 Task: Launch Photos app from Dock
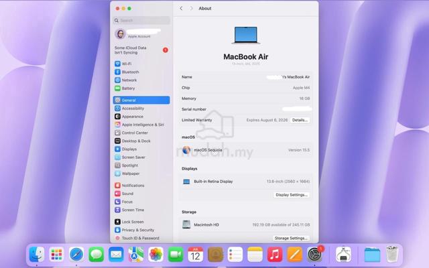(156, 255)
